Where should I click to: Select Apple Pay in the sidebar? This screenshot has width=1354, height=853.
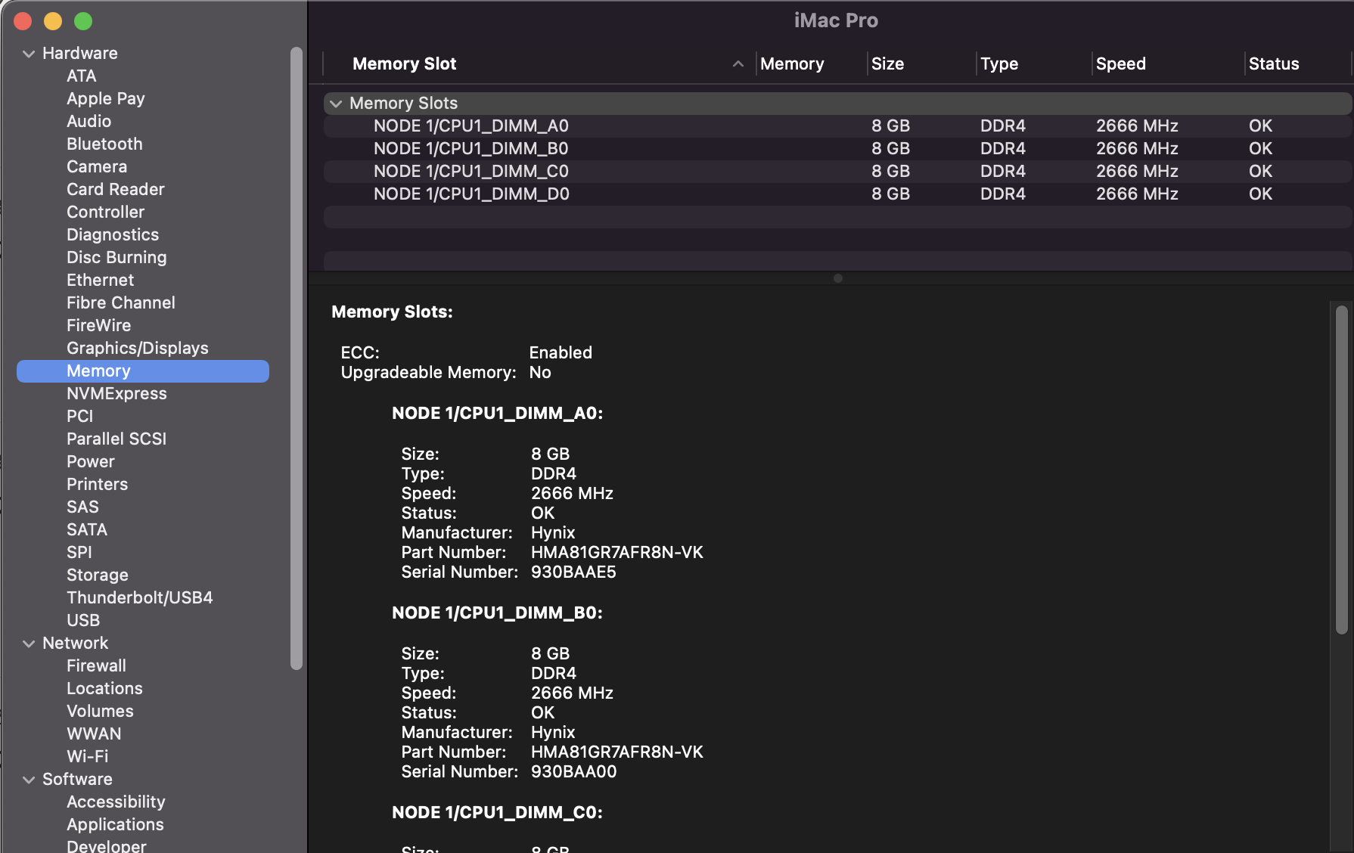click(x=105, y=98)
